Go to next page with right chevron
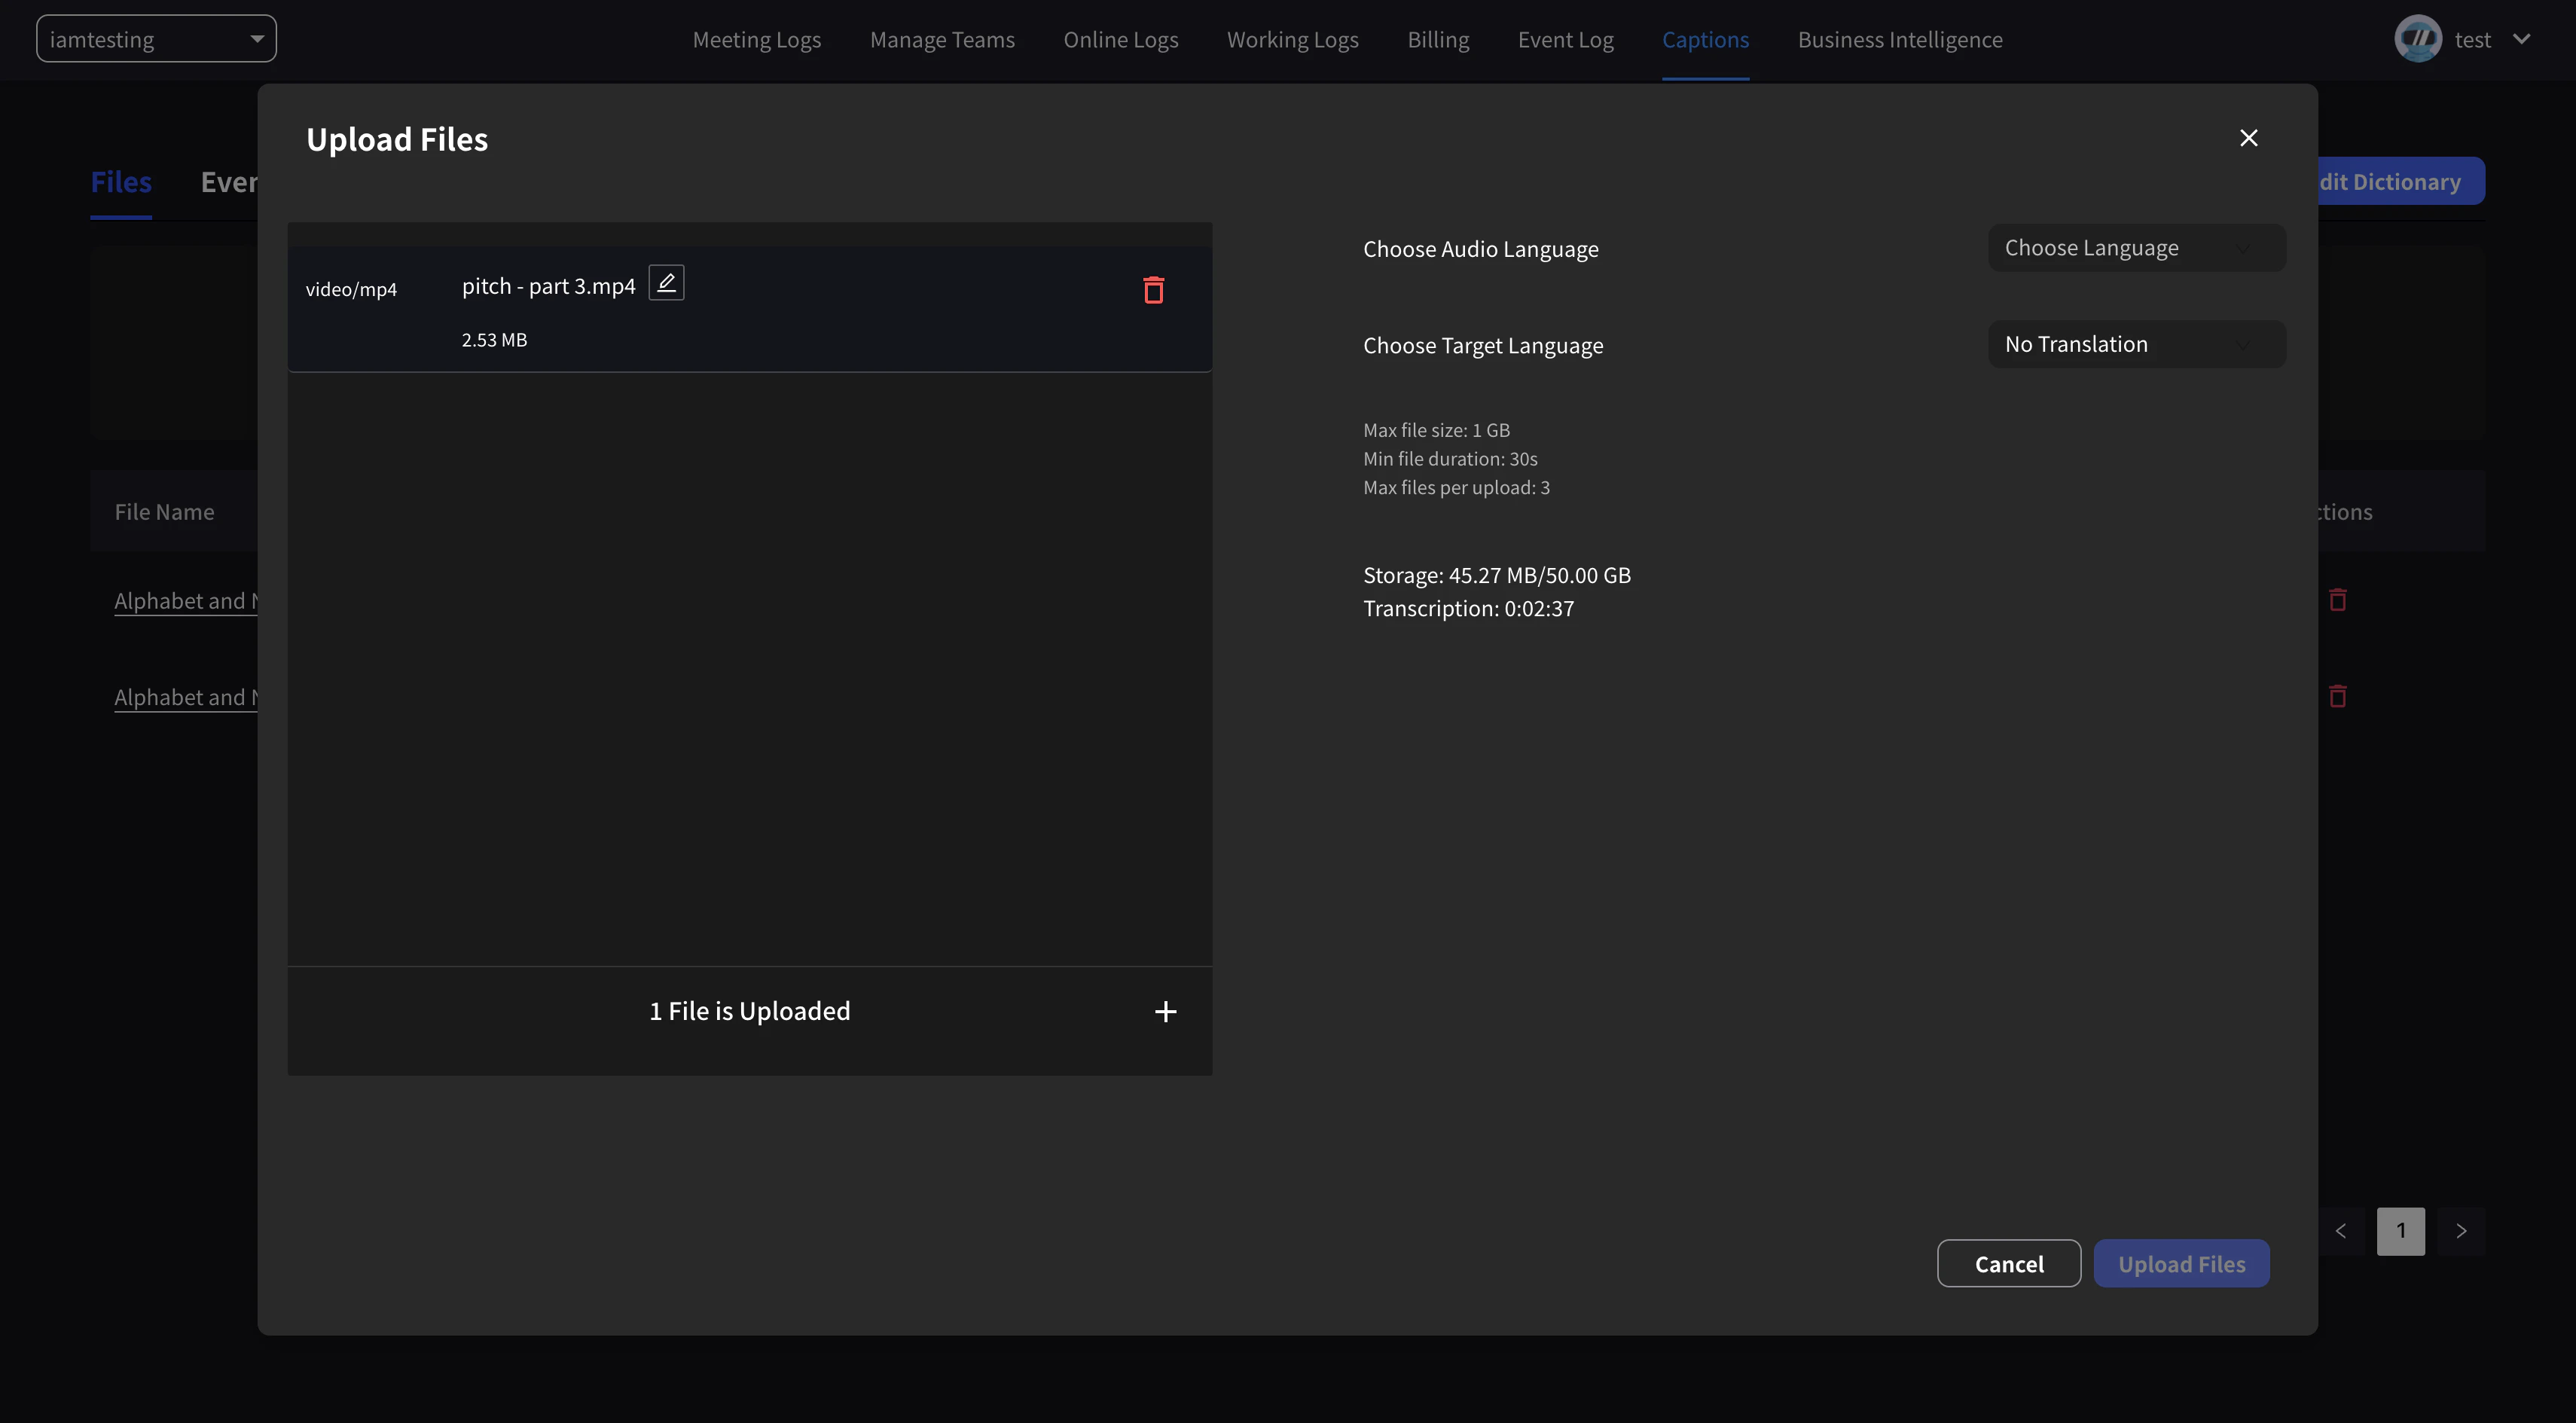Viewport: 2576px width, 1423px height. tap(2462, 1231)
